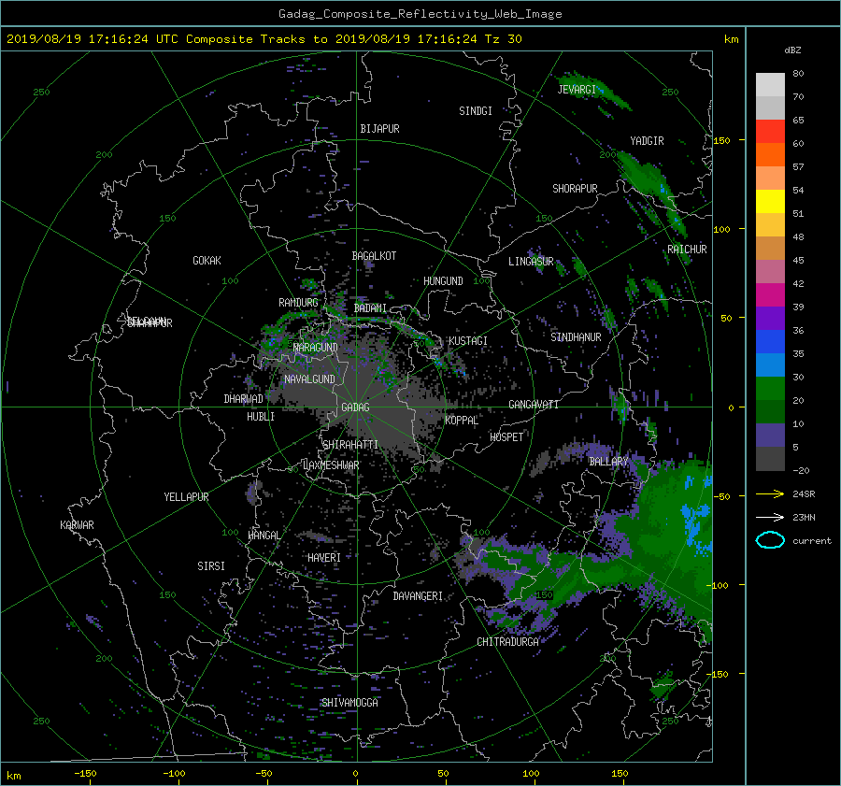The height and width of the screenshot is (786, 841).
Task: Click the NARAGUND city label
Action: pyautogui.click(x=316, y=347)
